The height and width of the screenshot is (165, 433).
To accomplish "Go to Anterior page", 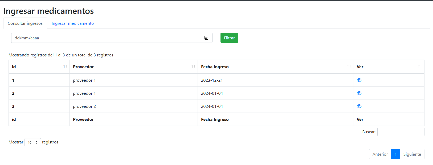I will 380,154.
